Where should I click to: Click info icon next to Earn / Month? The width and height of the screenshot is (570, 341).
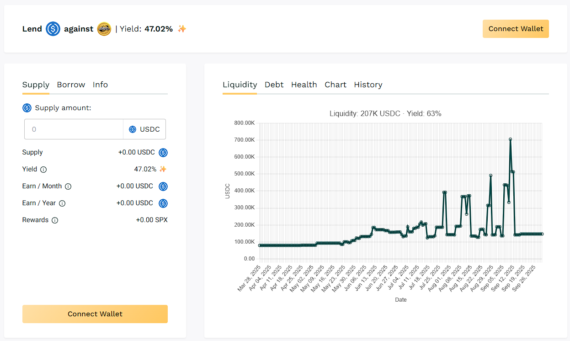pyautogui.click(x=68, y=186)
